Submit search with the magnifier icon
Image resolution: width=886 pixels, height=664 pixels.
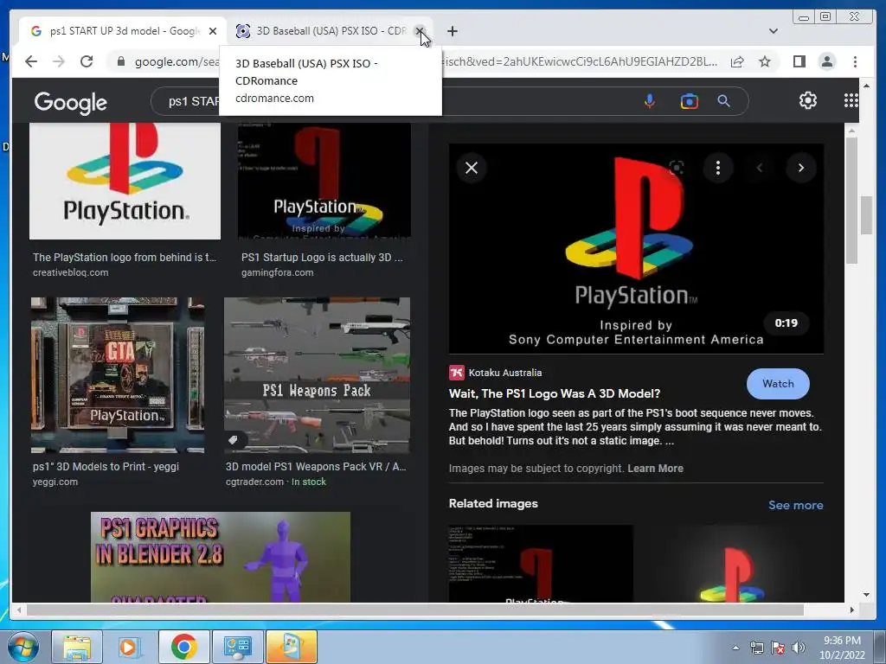pyautogui.click(x=724, y=101)
